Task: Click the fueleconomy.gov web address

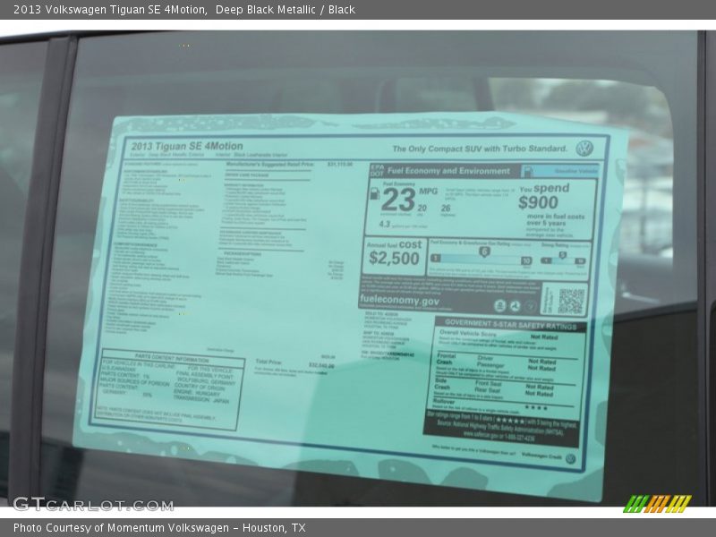Action: [399, 301]
